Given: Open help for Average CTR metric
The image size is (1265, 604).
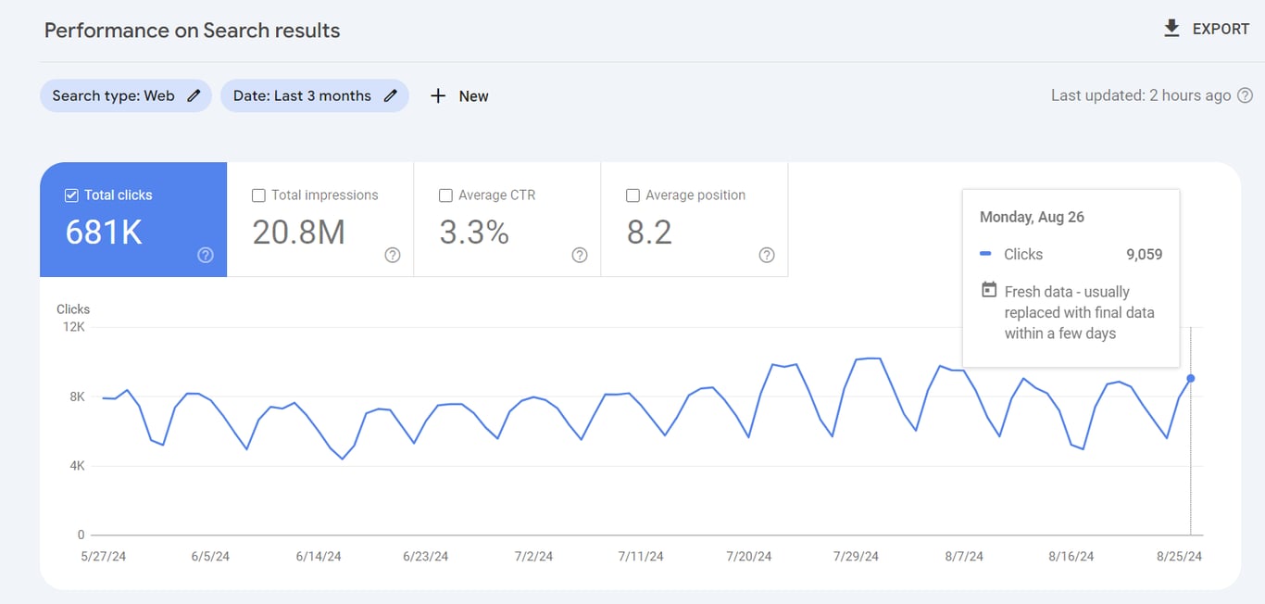Looking at the screenshot, I should click(579, 255).
